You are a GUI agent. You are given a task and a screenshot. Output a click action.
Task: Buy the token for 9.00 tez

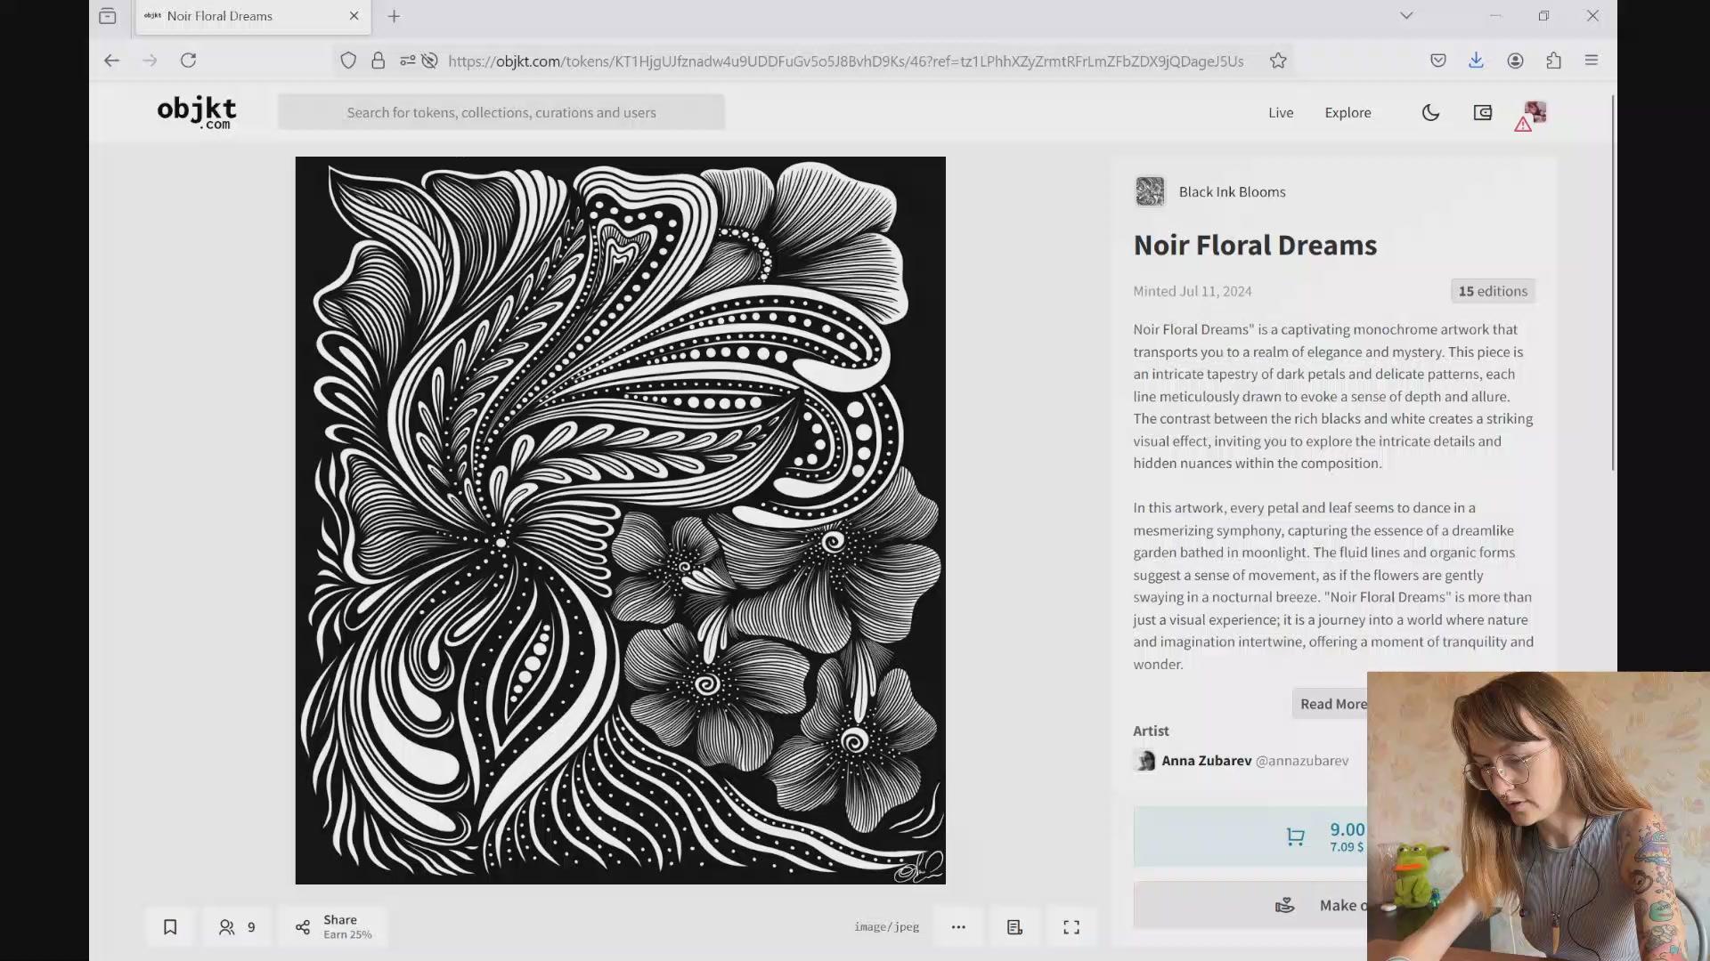click(x=1250, y=836)
